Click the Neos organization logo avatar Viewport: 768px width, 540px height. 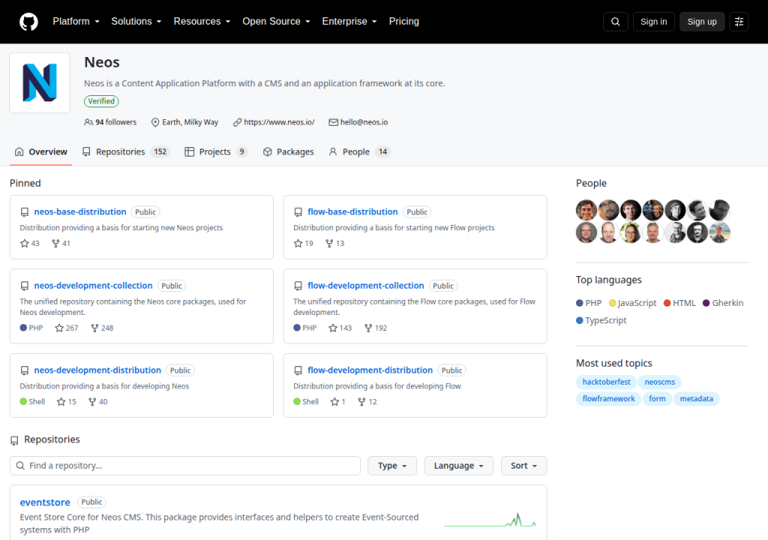click(x=40, y=82)
